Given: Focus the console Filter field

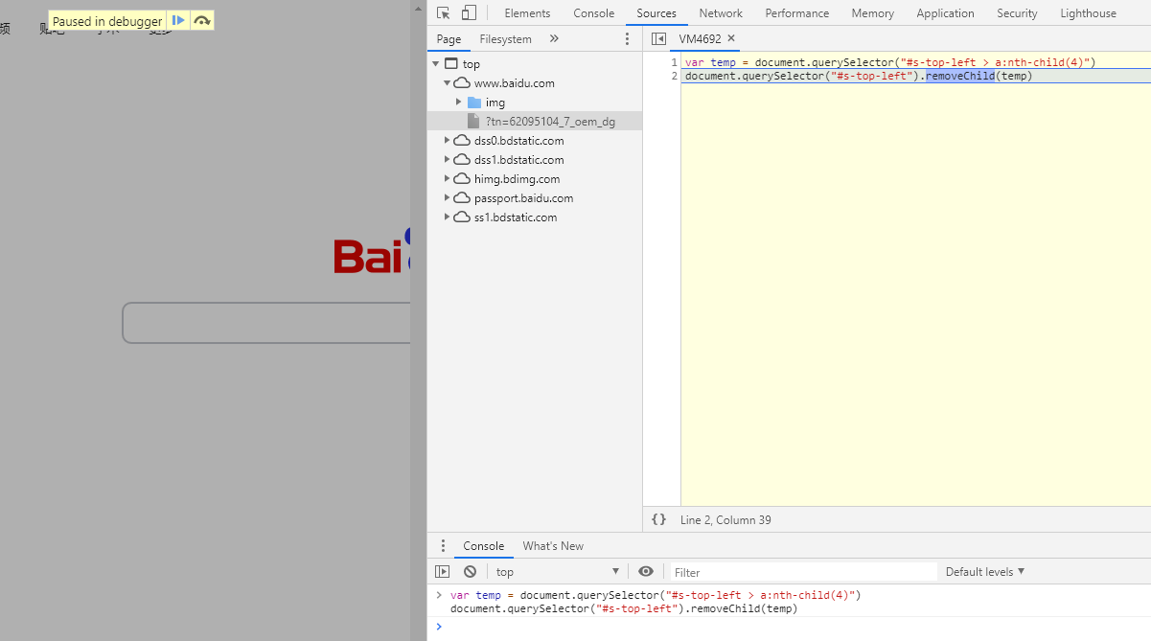Looking at the screenshot, I should pyautogui.click(x=802, y=572).
